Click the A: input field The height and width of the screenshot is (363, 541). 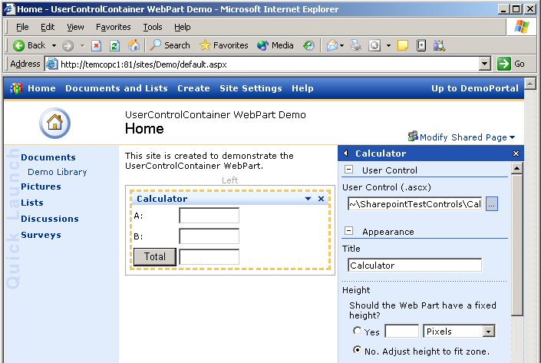click(209, 216)
